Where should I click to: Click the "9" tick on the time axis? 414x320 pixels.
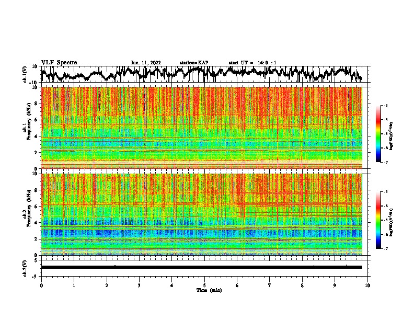(335, 285)
